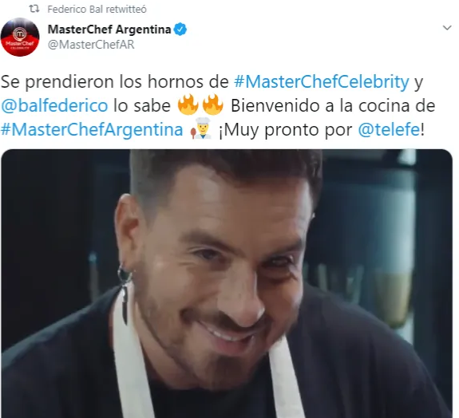Click the chef cook emoji
Image resolution: width=459 pixels, height=418 pixels.
(201, 128)
